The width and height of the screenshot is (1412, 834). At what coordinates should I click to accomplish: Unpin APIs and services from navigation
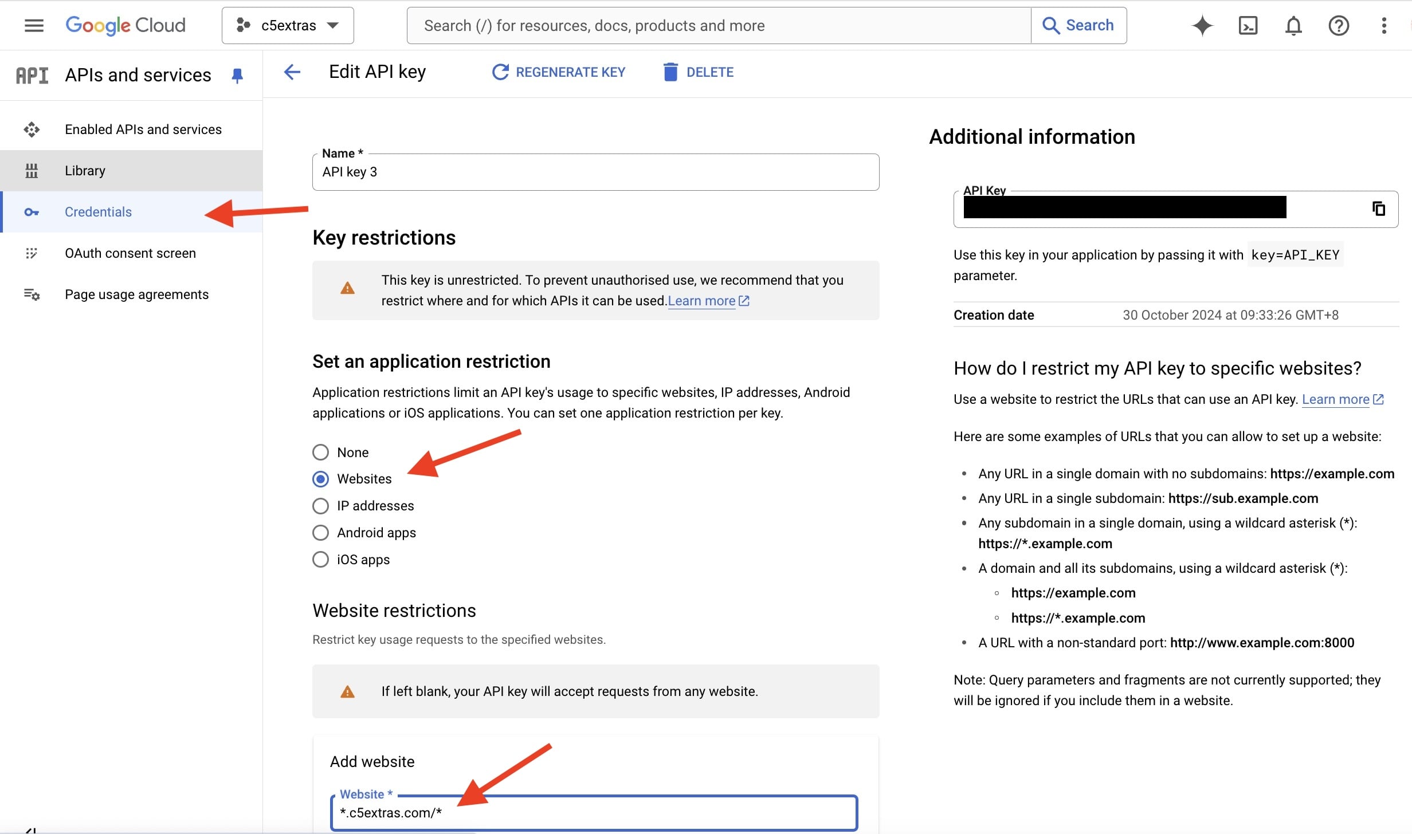(x=237, y=75)
